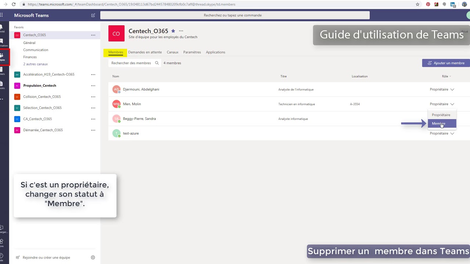Click the Nom column header

click(116, 76)
